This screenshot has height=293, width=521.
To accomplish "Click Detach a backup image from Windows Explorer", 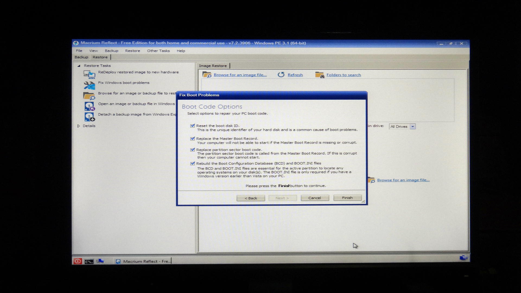I will pyautogui.click(x=137, y=114).
